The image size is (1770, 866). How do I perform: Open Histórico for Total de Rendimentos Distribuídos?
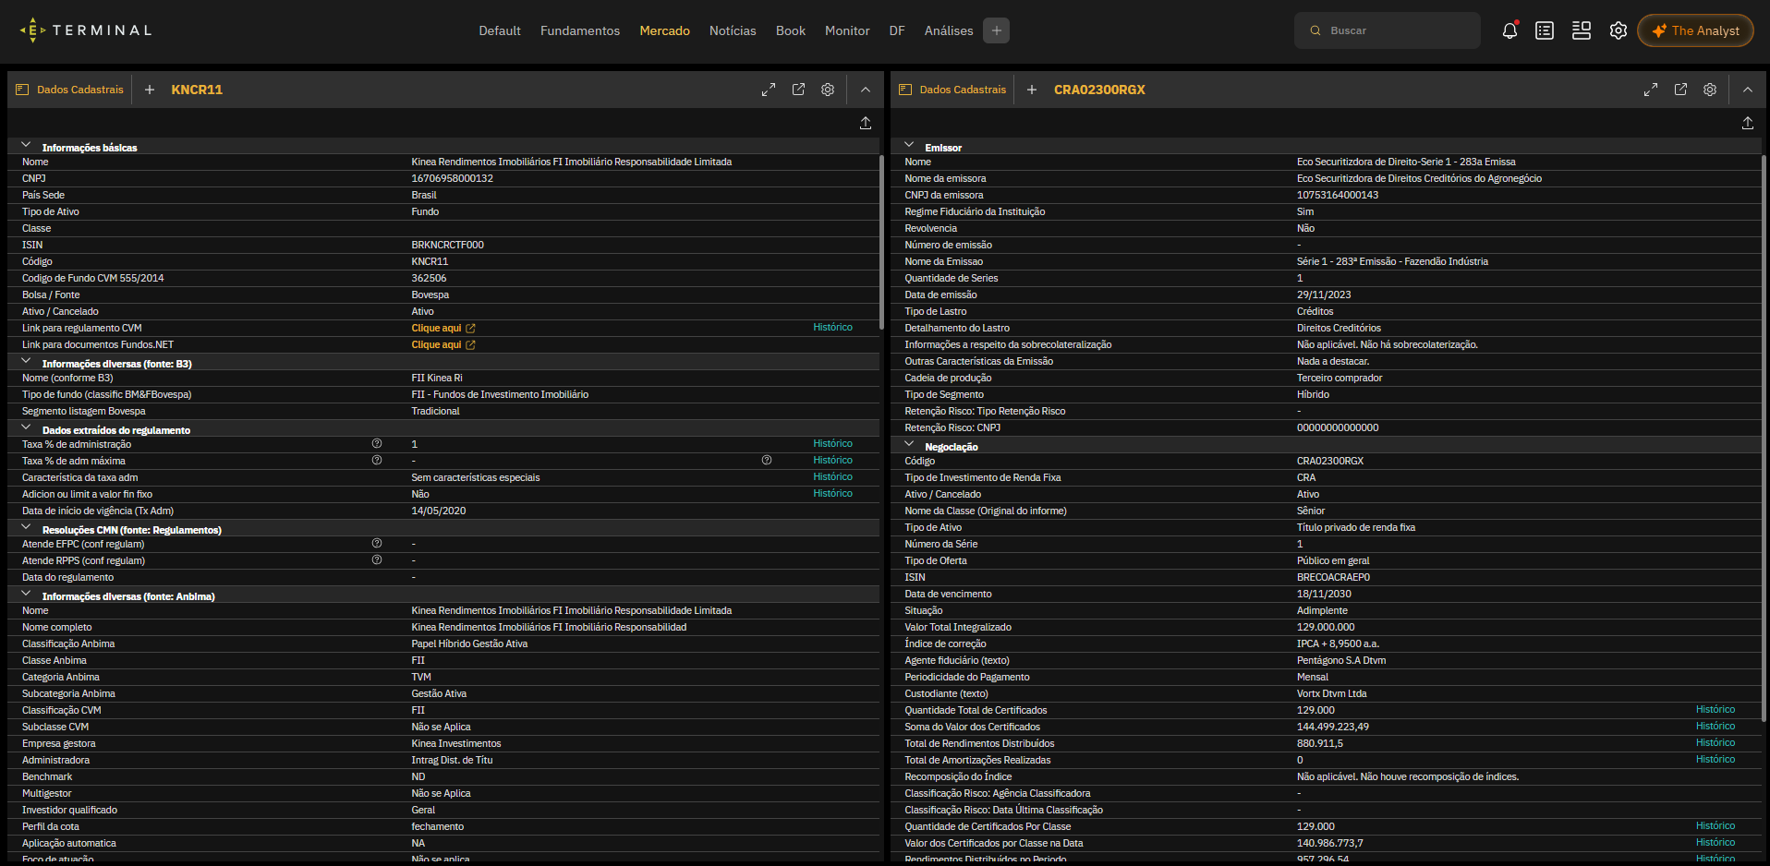pos(1715,742)
